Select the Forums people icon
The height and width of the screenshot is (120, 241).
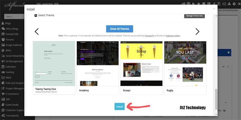pyautogui.click(x=3, y=40)
